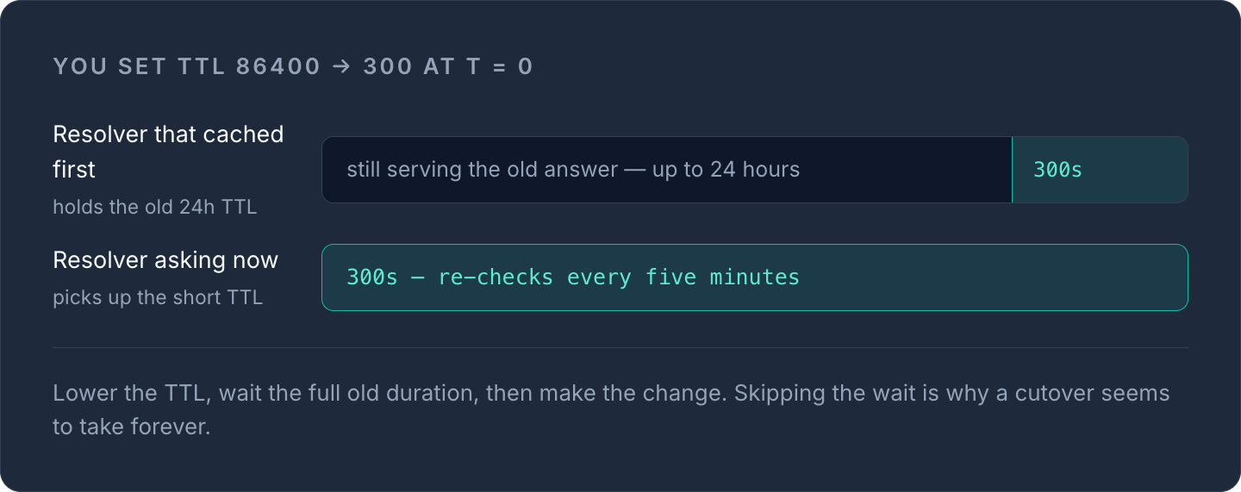Click the 'up to 24 hours' text
This screenshot has width=1241, height=492.
[x=727, y=170]
